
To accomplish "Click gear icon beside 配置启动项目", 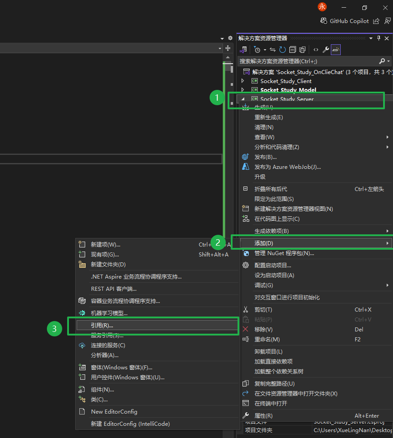I will pos(245,265).
